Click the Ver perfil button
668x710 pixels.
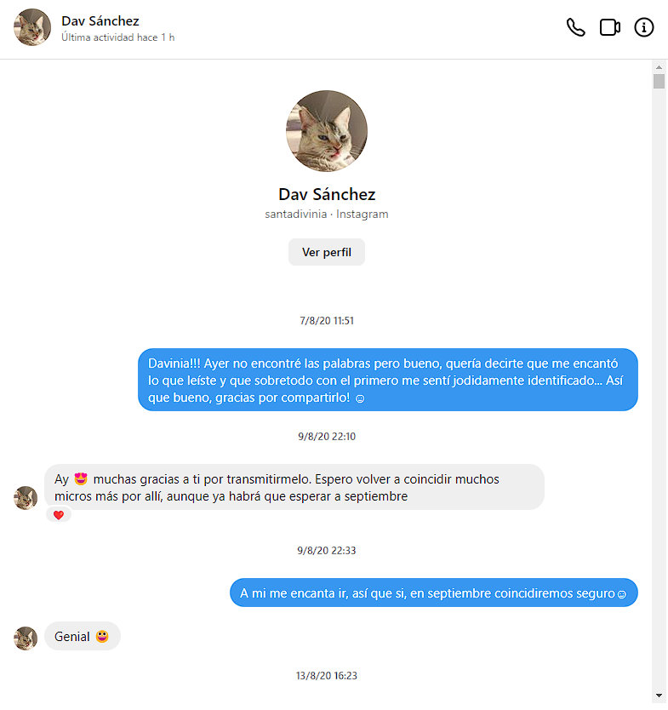click(327, 253)
